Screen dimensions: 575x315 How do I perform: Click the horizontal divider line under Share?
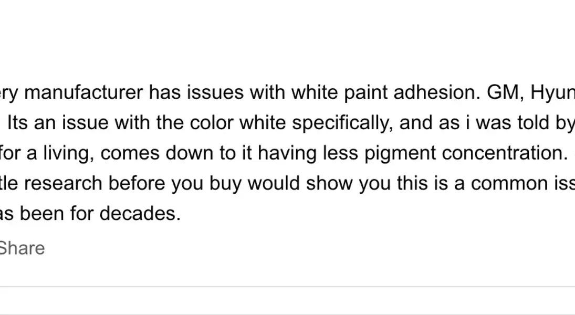tap(288, 287)
